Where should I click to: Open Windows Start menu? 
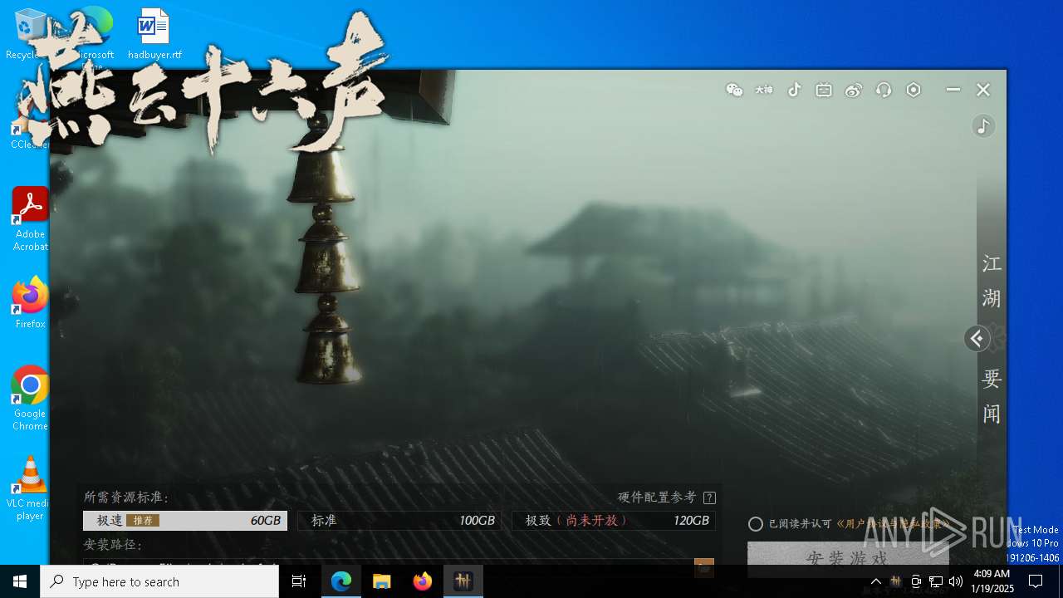click(20, 581)
